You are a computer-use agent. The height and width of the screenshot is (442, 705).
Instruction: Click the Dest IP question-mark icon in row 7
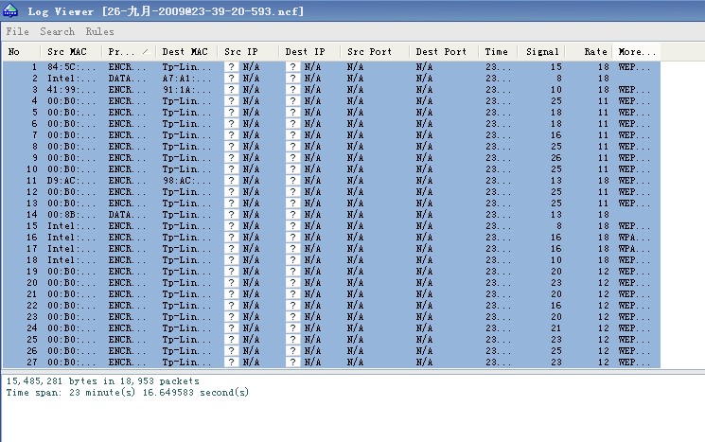coord(292,135)
